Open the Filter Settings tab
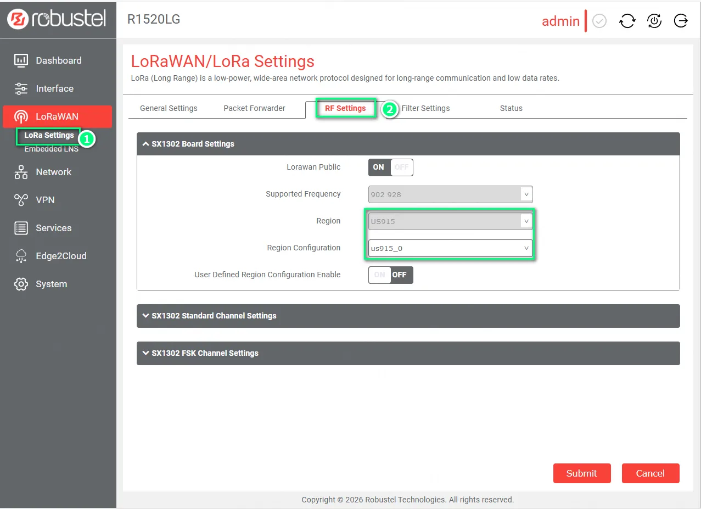This screenshot has width=701, height=509. click(x=425, y=108)
